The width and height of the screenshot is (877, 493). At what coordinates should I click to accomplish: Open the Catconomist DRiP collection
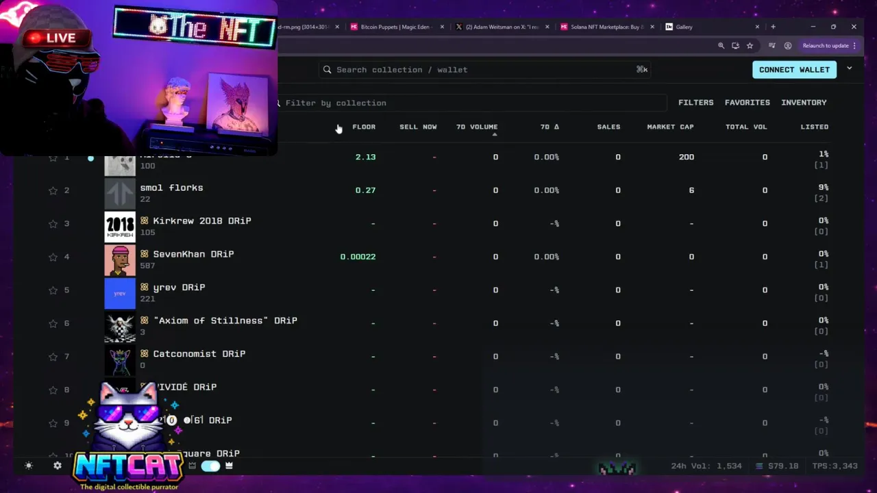pos(199,354)
